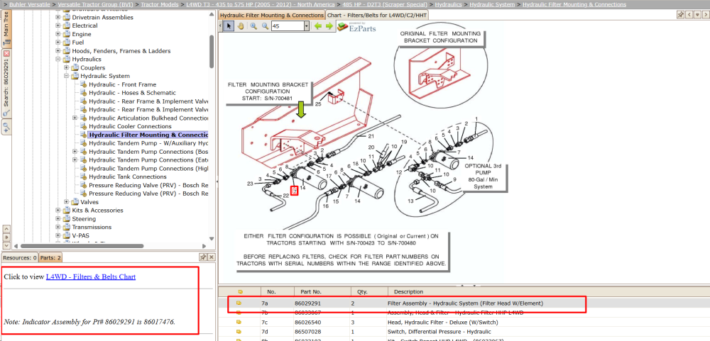Screen dimensions: 710x341
Task: Close the Search: 86029291 tab
Action: coord(6,53)
